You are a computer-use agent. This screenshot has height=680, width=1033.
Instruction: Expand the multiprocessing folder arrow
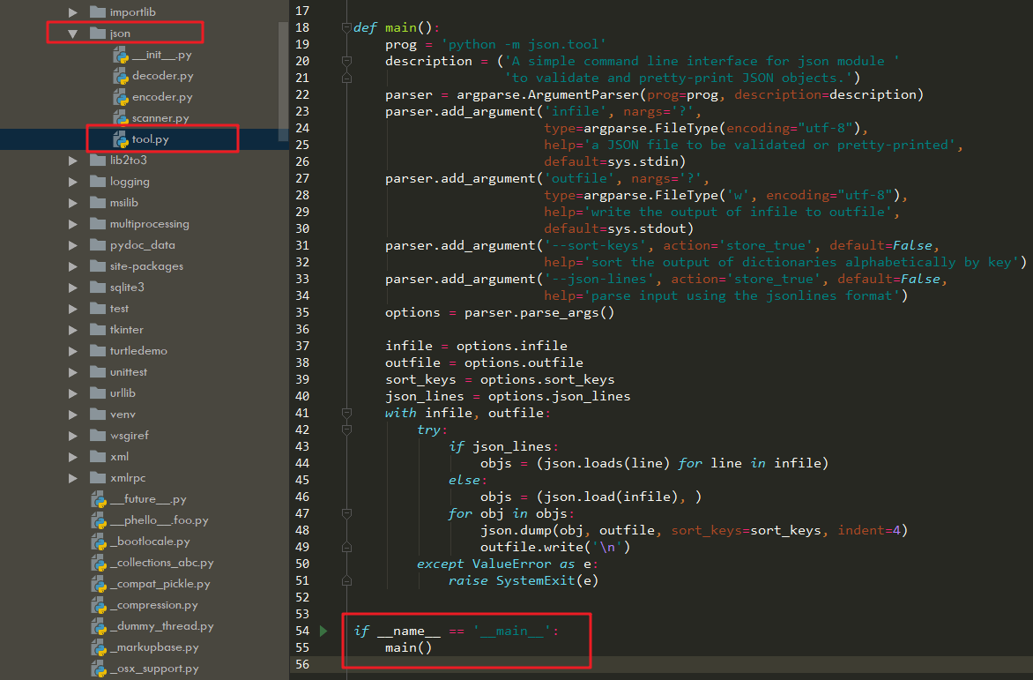(x=73, y=224)
